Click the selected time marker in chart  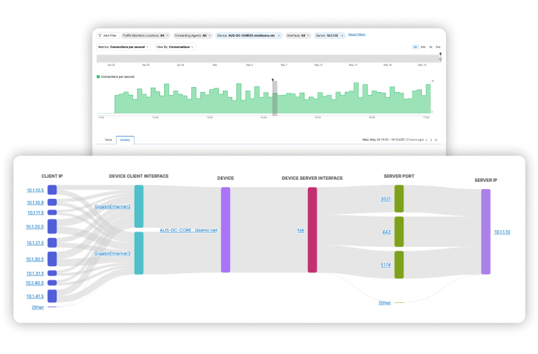(275, 98)
